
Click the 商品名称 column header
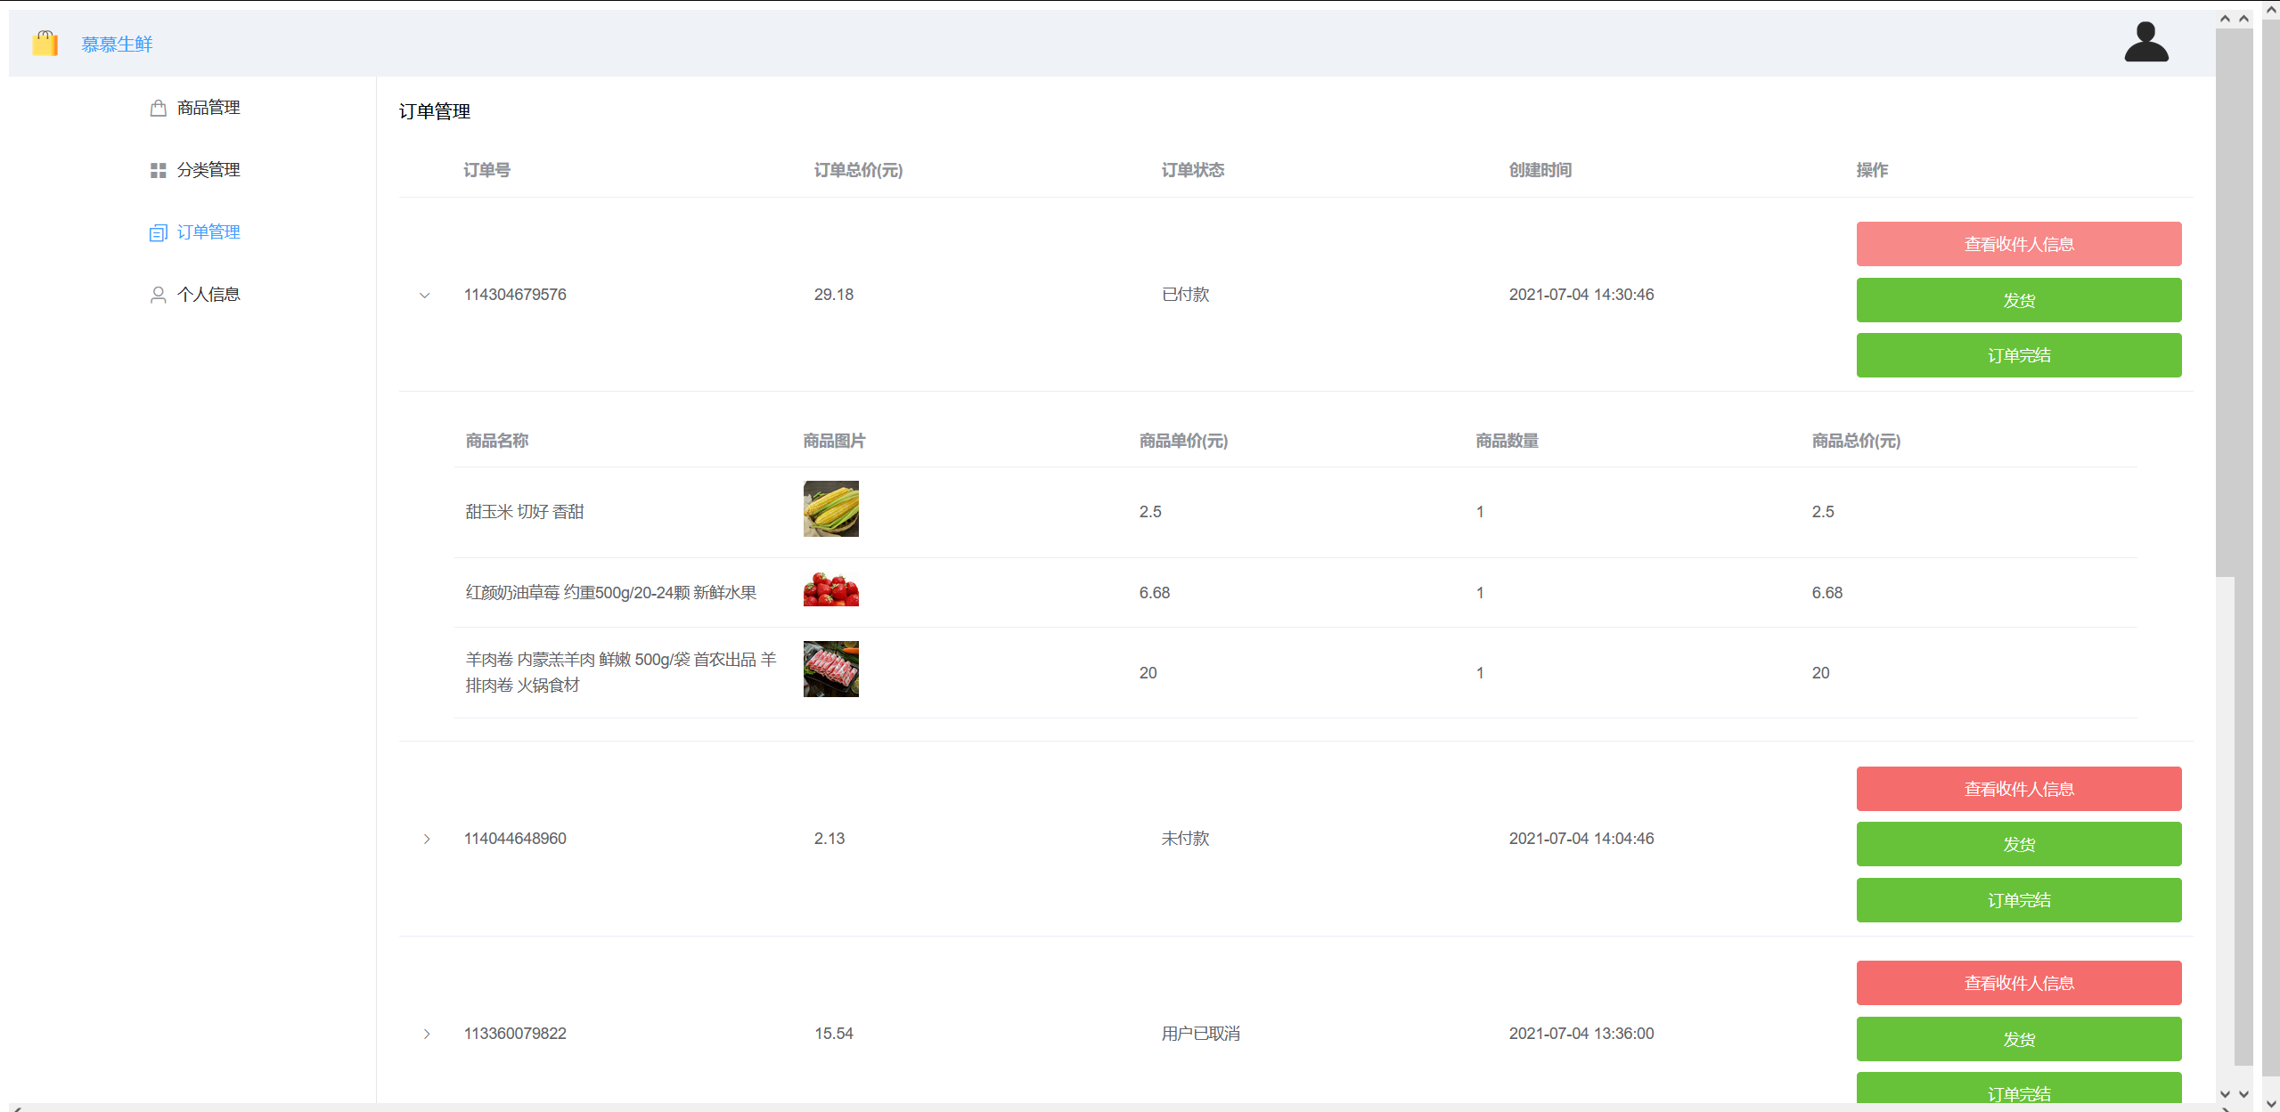(x=497, y=441)
